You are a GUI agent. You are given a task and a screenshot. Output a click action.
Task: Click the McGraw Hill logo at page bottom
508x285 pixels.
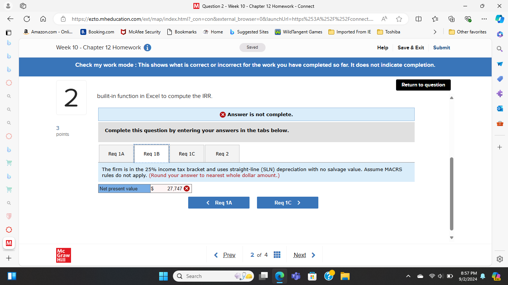63,255
